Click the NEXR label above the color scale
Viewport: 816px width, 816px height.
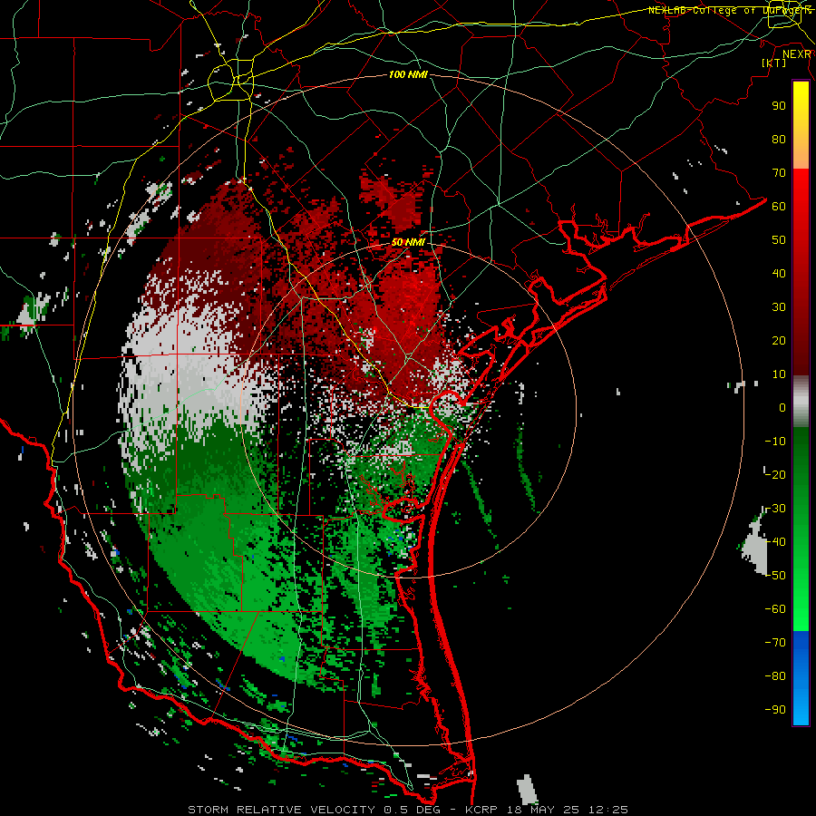point(797,54)
